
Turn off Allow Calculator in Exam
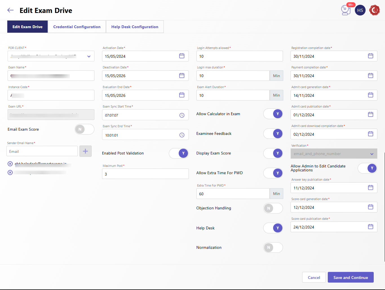(273, 114)
